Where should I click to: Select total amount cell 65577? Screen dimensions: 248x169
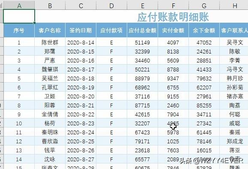[x=142, y=159]
